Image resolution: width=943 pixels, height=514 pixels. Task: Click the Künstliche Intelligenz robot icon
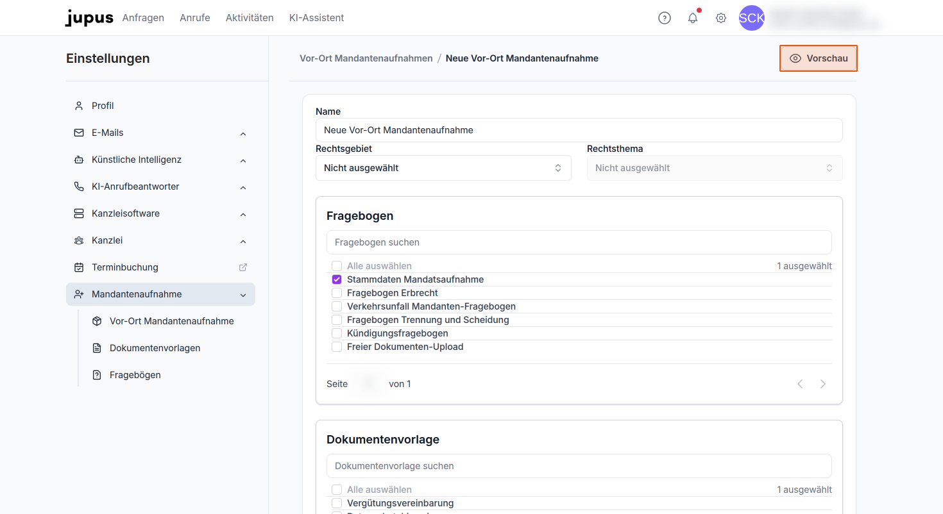click(79, 160)
